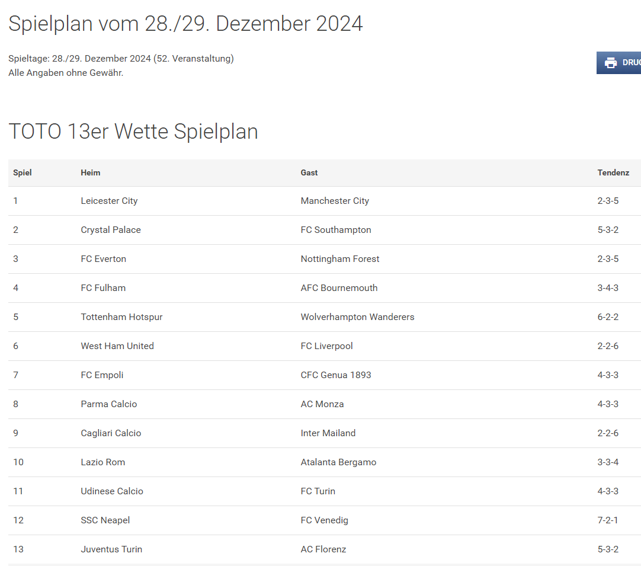The width and height of the screenshot is (641, 566).
Task: Select Juventus Turin in row 13
Action: [x=111, y=549]
